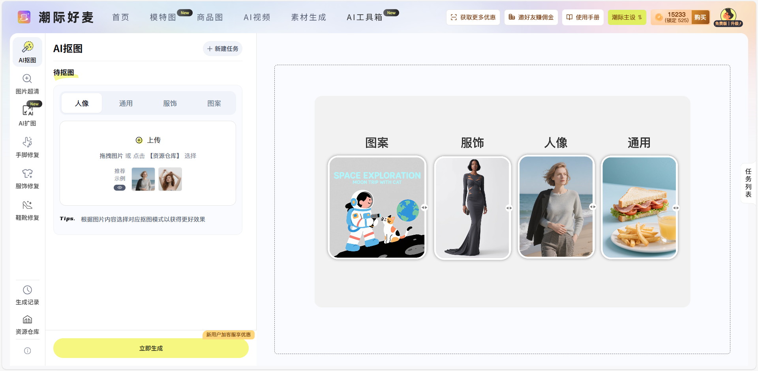
Task: Toggle the example preview eye icon
Action: tap(120, 187)
